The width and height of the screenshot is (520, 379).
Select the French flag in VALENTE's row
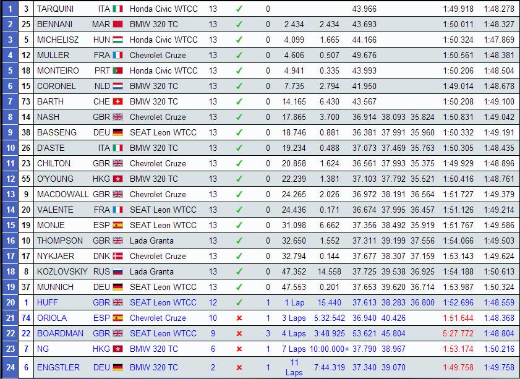click(x=117, y=210)
